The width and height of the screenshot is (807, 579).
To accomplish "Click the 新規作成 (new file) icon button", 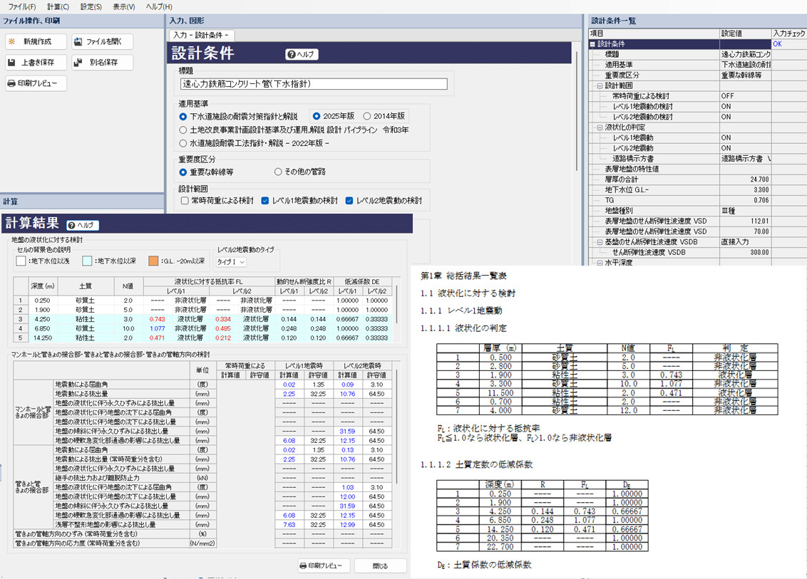I will pos(11,42).
